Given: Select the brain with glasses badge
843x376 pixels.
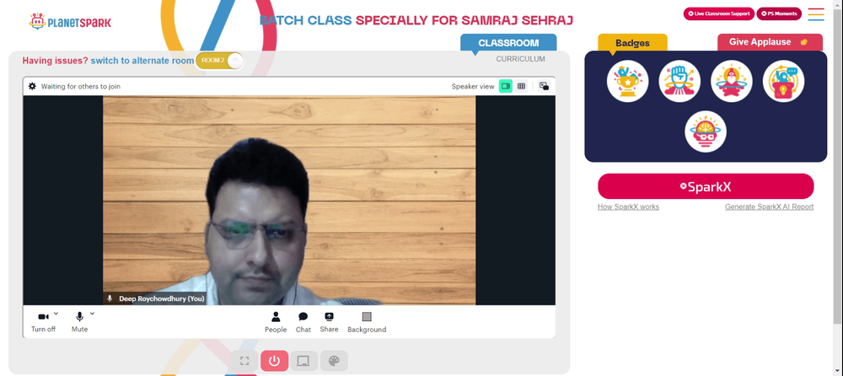Looking at the screenshot, I should (706, 132).
